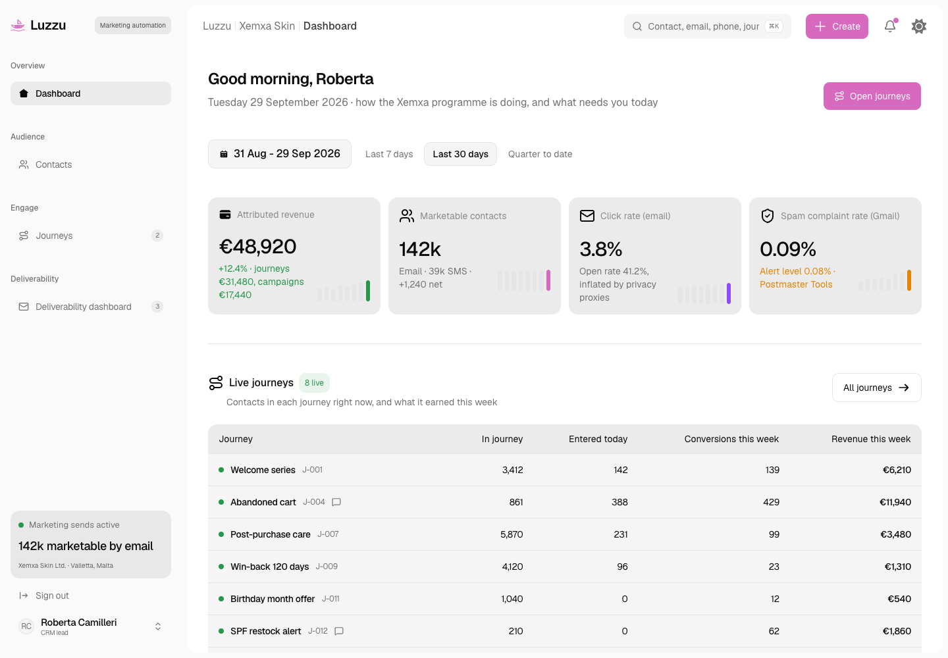Click the comment icon on Abandoned cart row
The image size is (948, 658).
(x=336, y=502)
